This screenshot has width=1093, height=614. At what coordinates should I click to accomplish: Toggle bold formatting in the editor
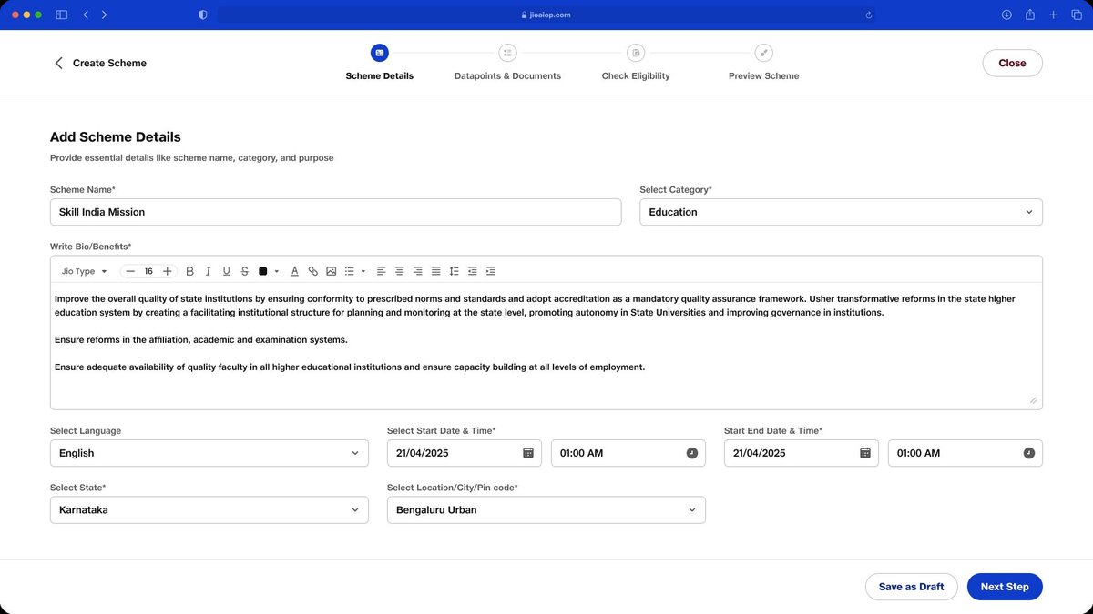[x=189, y=271]
